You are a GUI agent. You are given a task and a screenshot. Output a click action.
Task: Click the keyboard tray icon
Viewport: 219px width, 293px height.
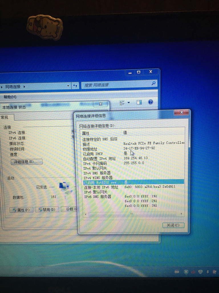click(x=177, y=272)
